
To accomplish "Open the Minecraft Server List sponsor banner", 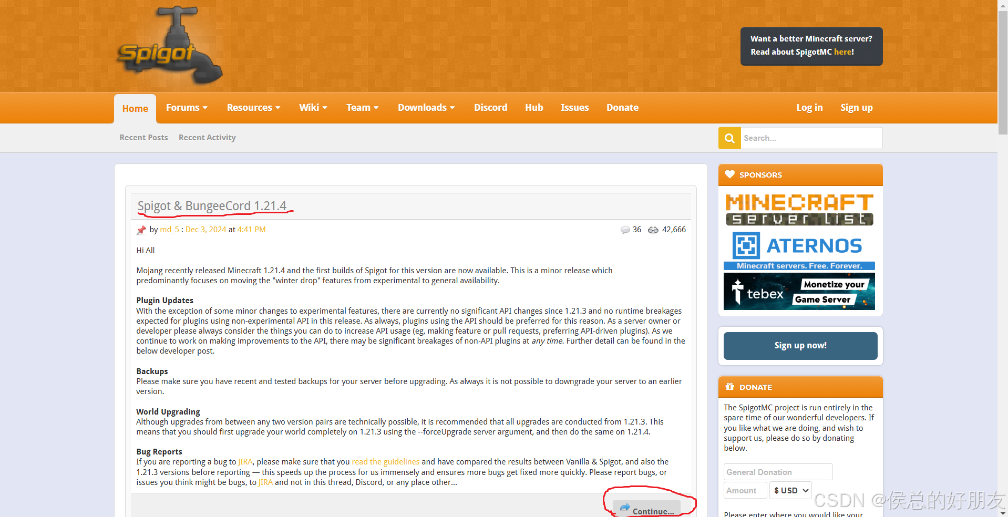I will tap(799, 210).
